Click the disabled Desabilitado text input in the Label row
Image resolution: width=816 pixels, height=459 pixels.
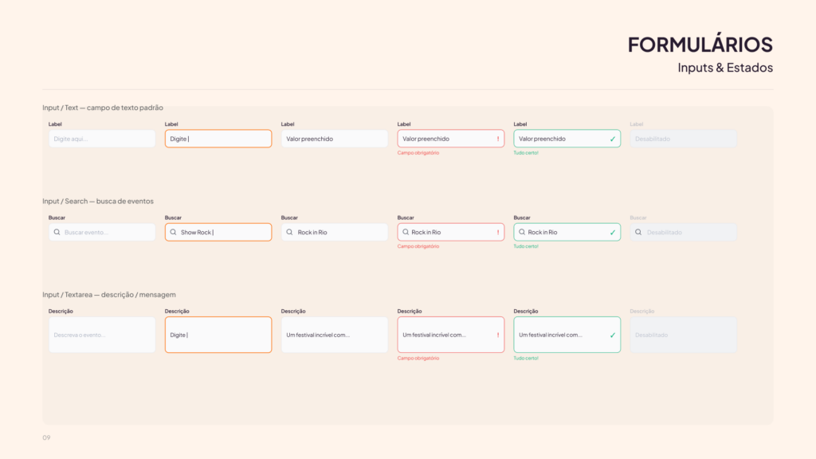coord(683,139)
